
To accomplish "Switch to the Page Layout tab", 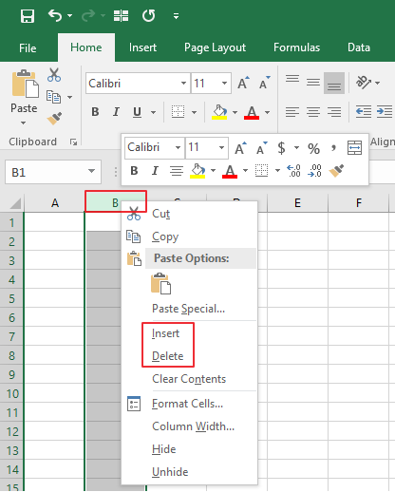I will [x=215, y=47].
